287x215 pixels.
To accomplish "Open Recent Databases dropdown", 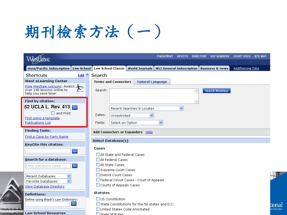I will [48, 176].
